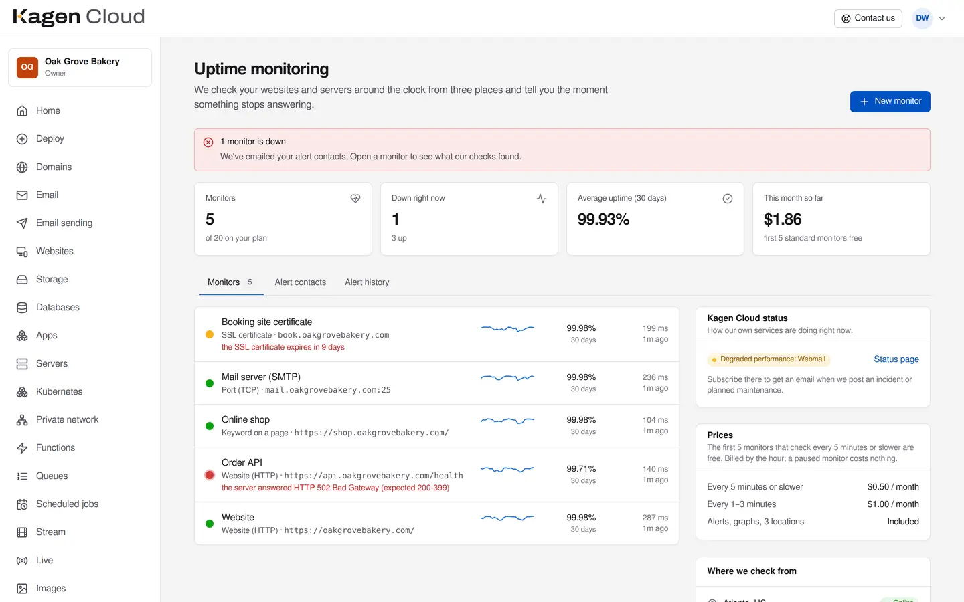
Task: Click the 99.93% average uptime value
Action: 604,219
